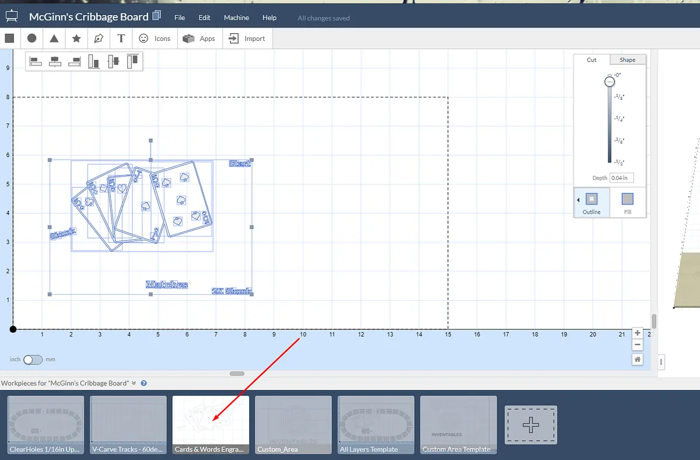The height and width of the screenshot is (460, 700).
Task: Open the Icons library
Action: coord(155,39)
